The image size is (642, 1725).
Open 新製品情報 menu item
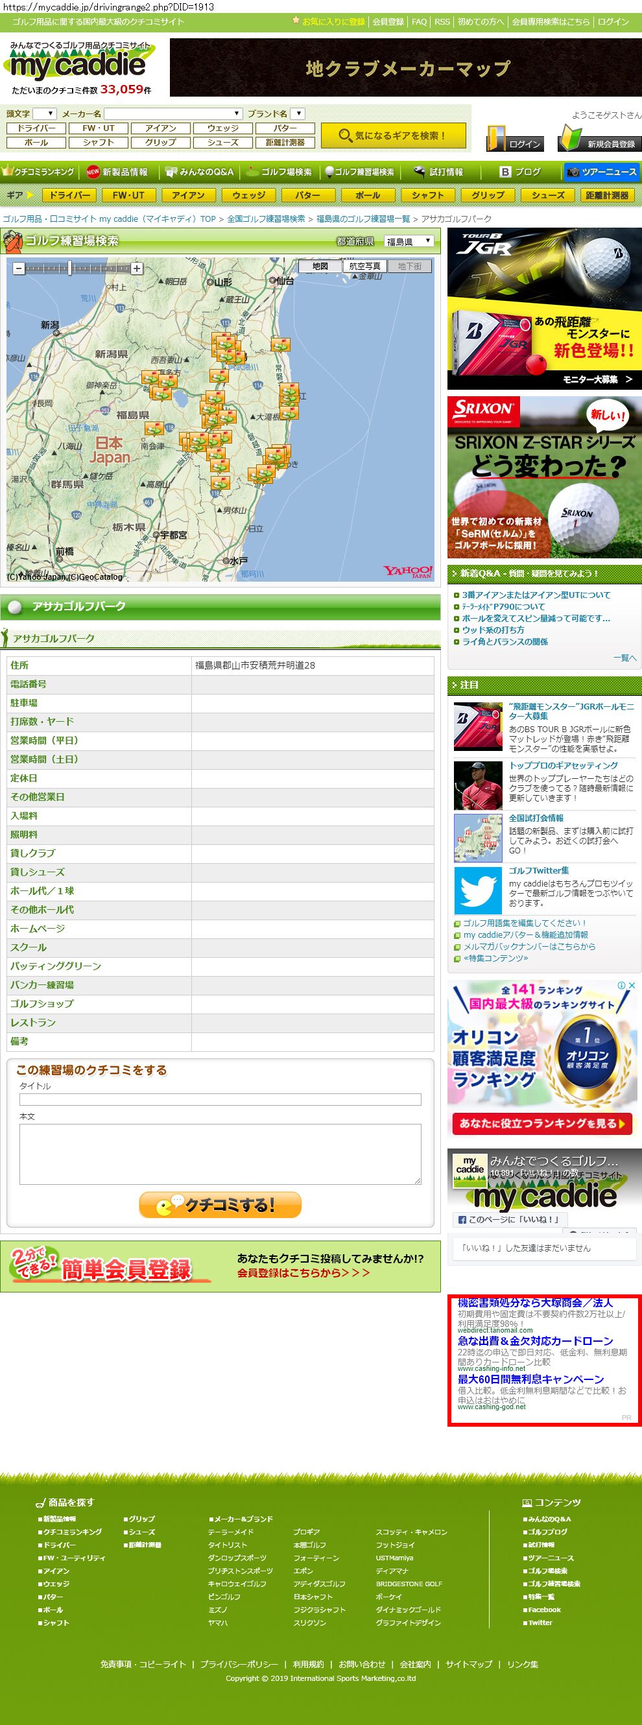(x=118, y=172)
